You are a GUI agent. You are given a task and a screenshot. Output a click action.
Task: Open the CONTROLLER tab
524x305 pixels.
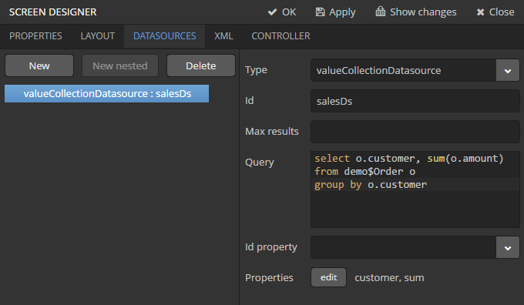280,36
